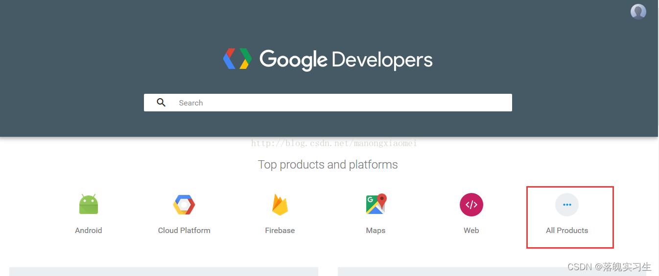Click the left gray content card
This screenshot has height=276, width=659.
pyautogui.click(x=164, y=272)
